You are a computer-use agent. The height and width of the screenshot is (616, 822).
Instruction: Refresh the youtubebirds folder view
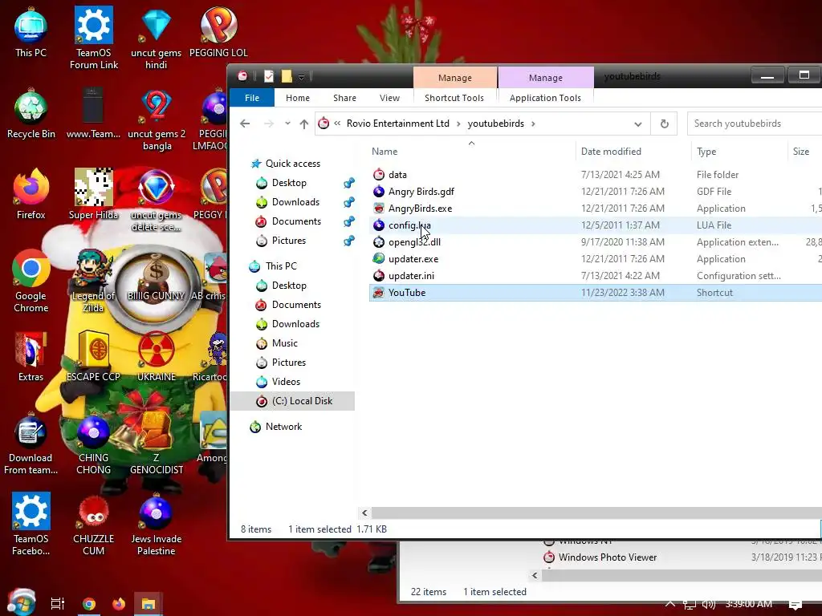pyautogui.click(x=664, y=124)
